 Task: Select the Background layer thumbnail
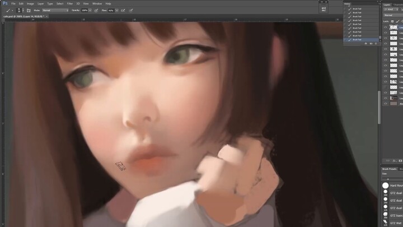[x=393, y=104]
